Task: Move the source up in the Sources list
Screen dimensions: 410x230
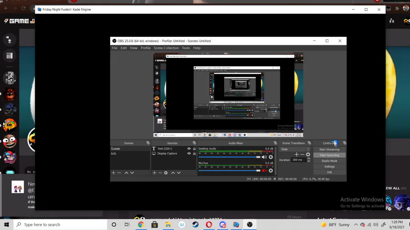Action: [173, 173]
